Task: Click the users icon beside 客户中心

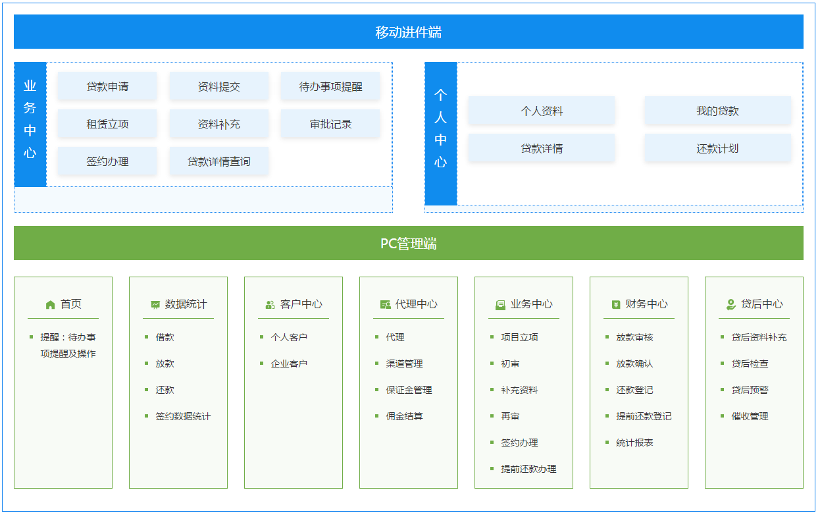Action: (270, 305)
